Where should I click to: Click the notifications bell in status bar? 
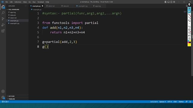coord(190,102)
